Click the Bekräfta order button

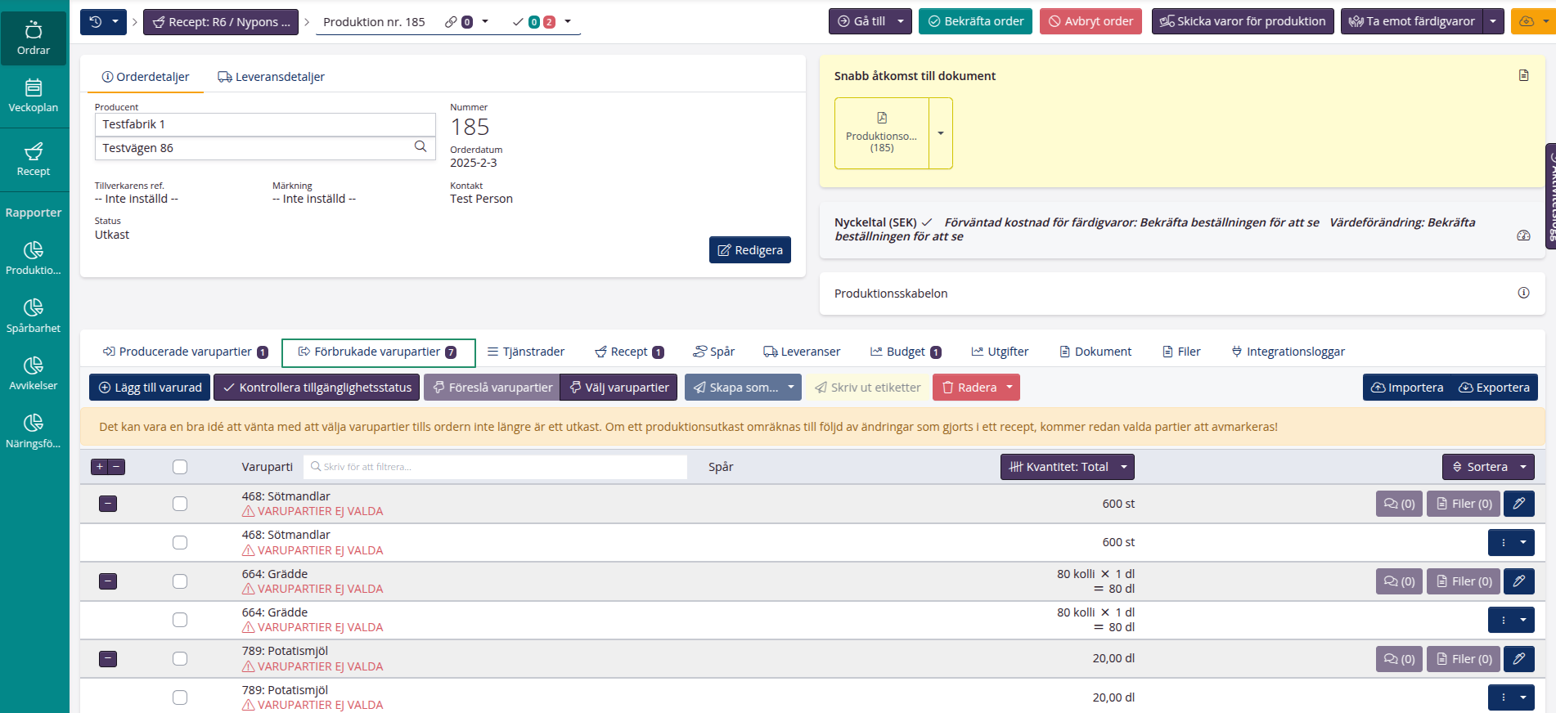click(x=975, y=21)
